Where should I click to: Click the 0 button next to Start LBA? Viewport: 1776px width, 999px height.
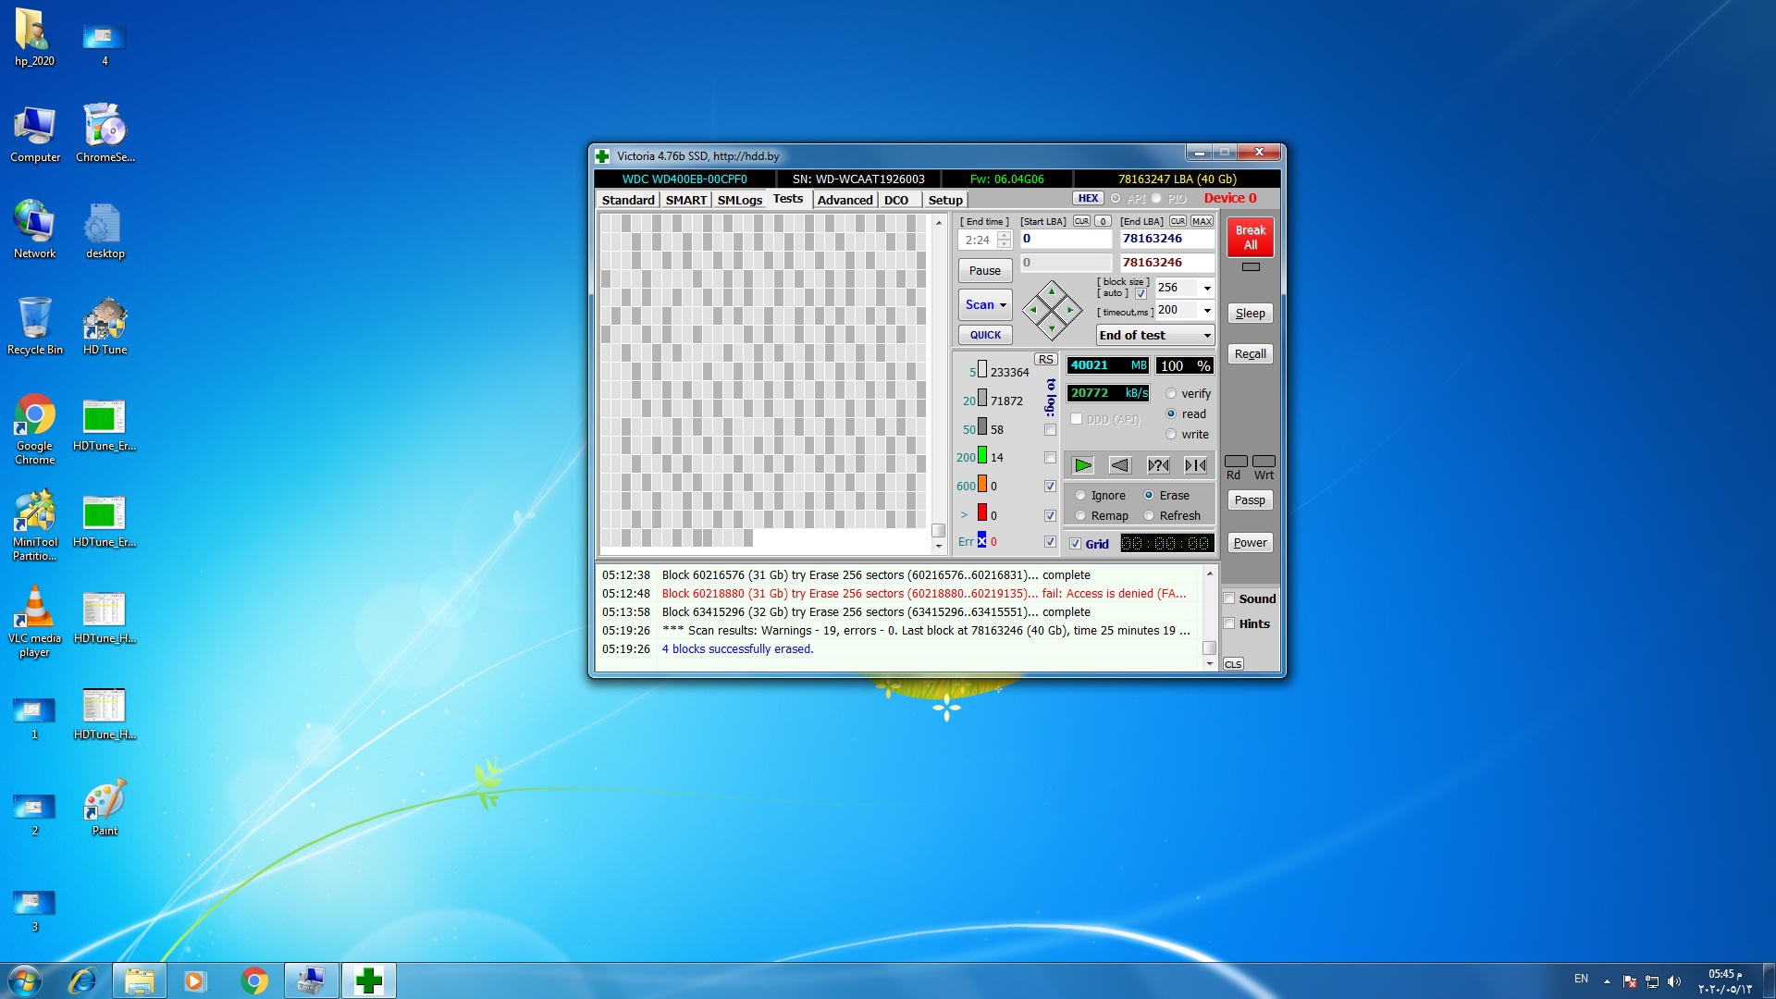(x=1103, y=221)
